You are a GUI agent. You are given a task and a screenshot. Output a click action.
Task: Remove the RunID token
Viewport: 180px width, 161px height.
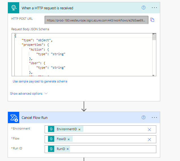tap(68, 149)
